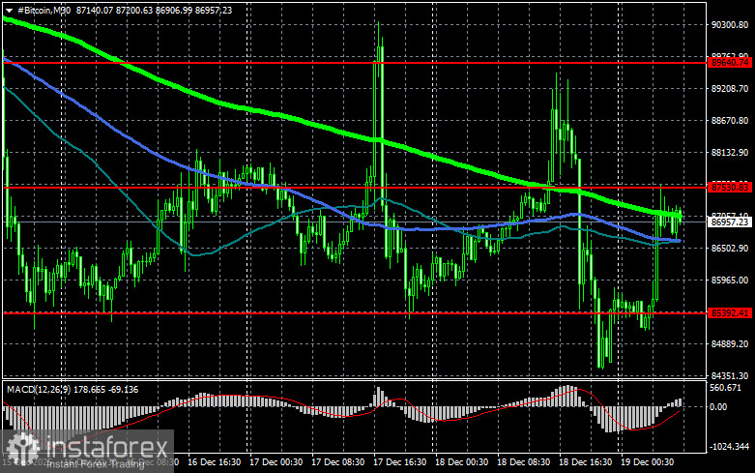This screenshot has height=473, width=755.
Task: Click the 17 Dec 00:30 time label
Action: 276,462
